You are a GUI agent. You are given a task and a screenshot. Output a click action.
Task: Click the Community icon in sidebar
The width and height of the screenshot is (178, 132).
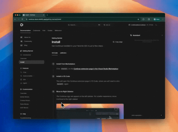(x=21, y=41)
